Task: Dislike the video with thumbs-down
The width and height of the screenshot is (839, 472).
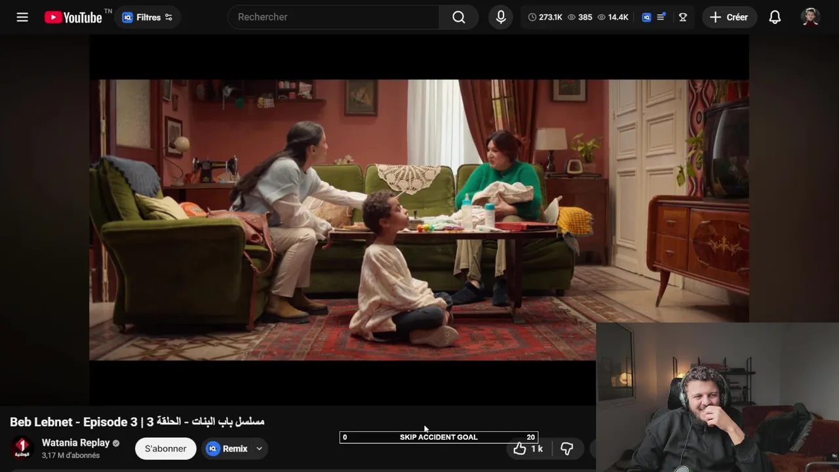Action: tap(567, 448)
